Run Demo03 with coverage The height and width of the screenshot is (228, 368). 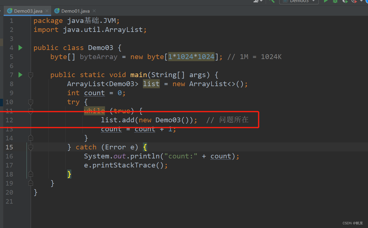345,1
